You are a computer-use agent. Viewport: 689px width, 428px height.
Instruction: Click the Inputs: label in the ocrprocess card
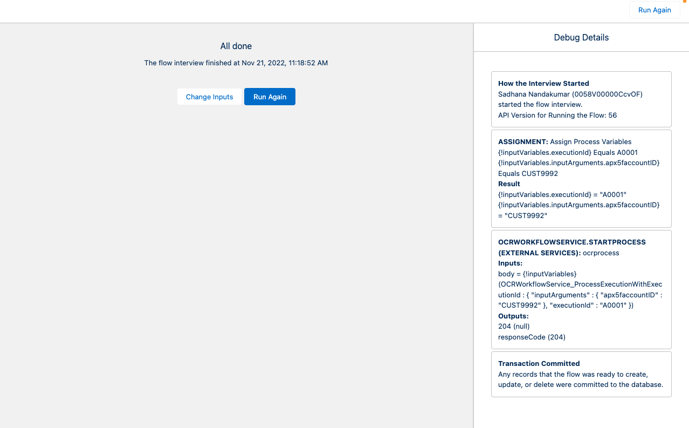click(510, 263)
